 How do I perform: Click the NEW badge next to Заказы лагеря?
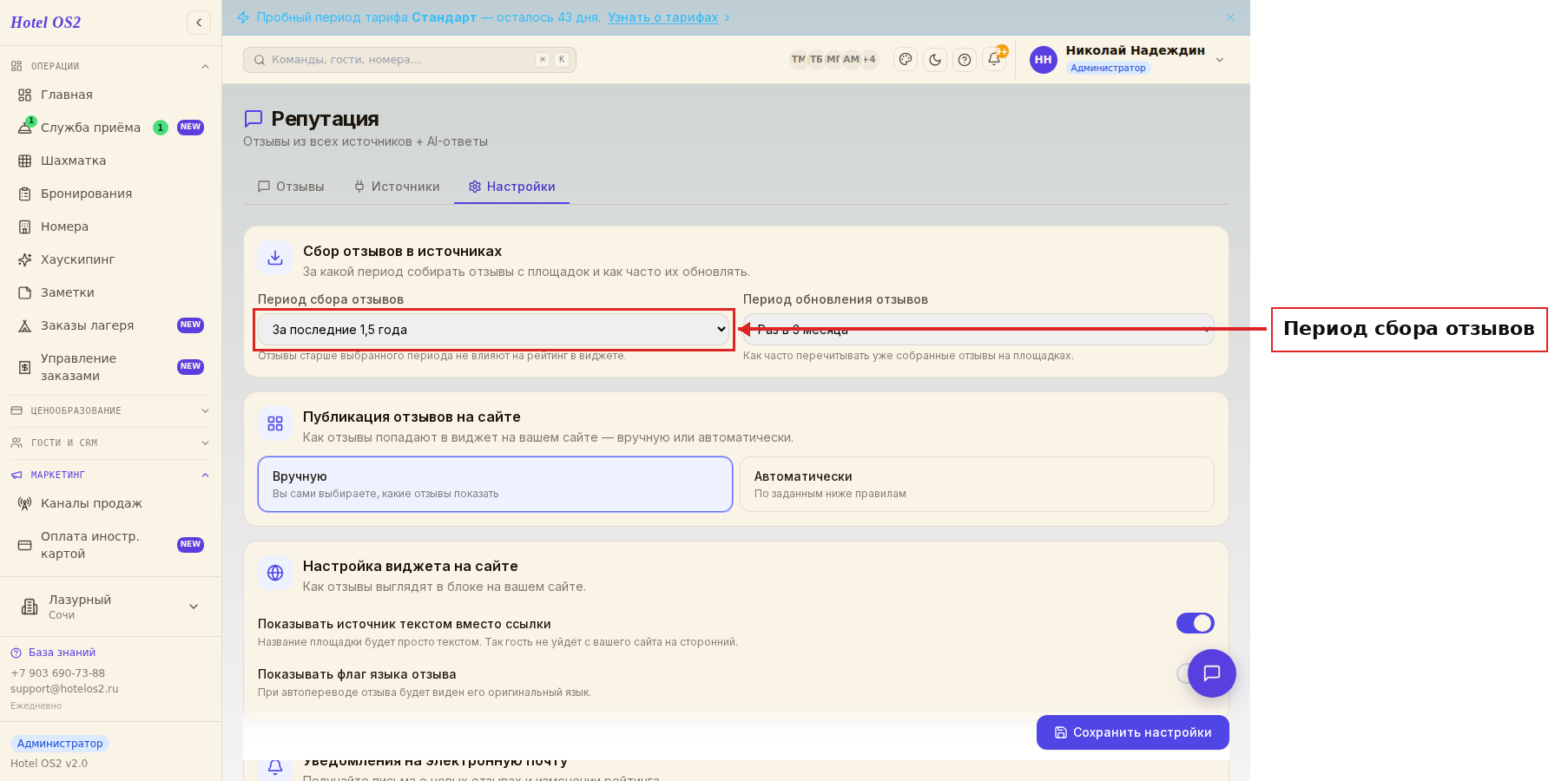point(190,325)
